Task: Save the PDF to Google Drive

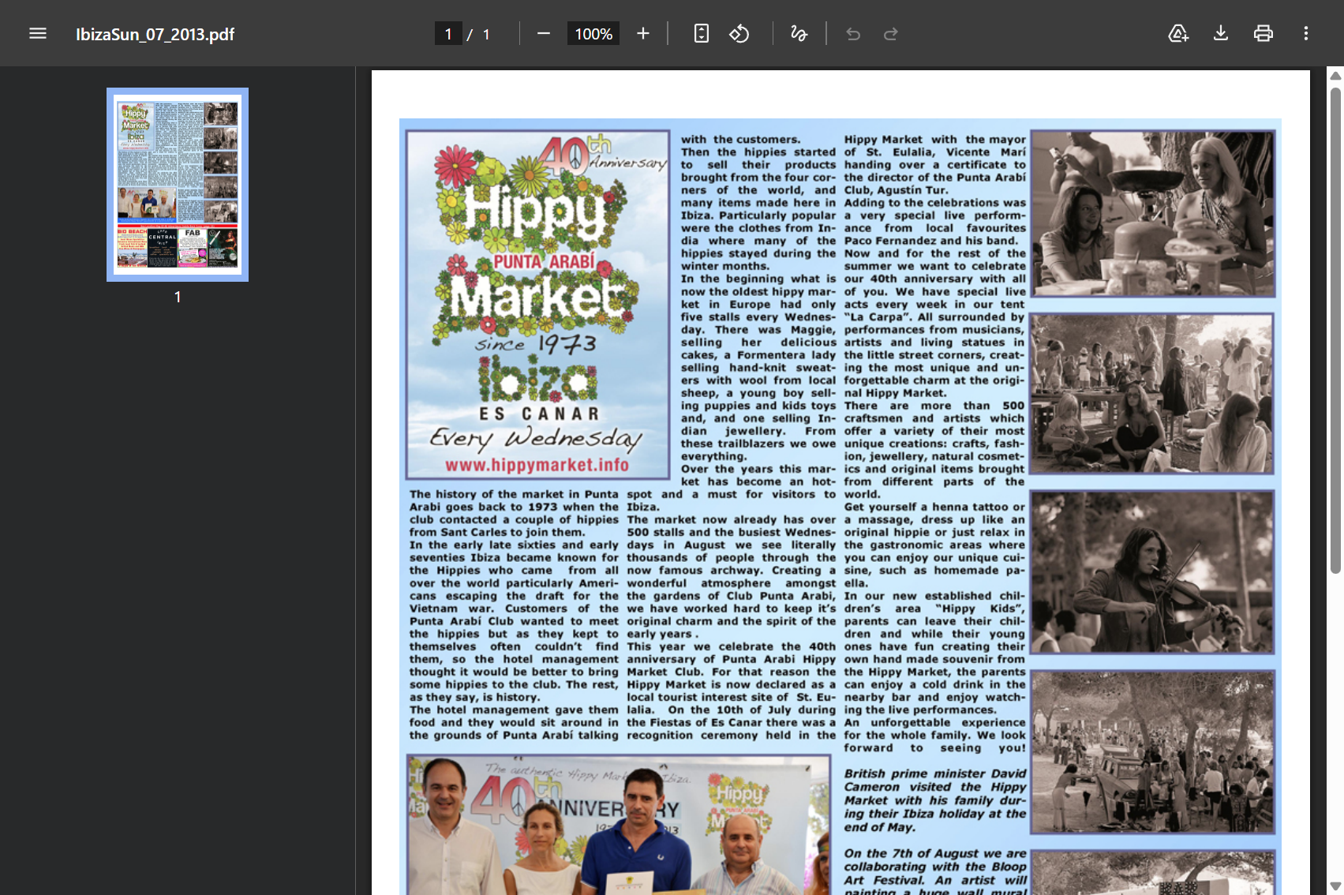Action: (x=1178, y=33)
